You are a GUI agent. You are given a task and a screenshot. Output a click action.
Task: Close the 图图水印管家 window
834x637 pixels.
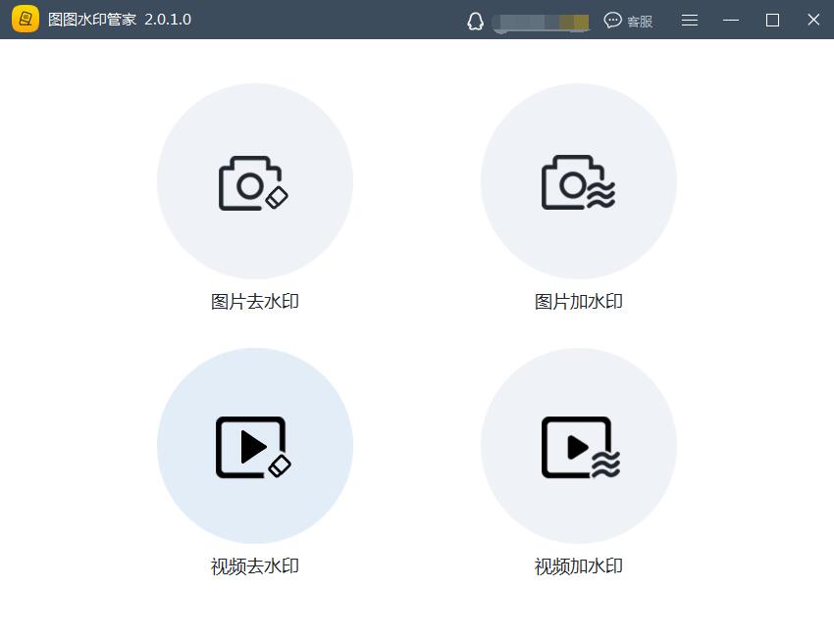click(x=813, y=21)
